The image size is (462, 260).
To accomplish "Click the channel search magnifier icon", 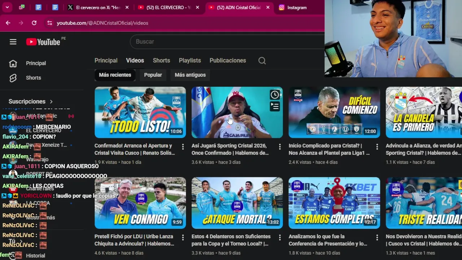I will [x=262, y=61].
